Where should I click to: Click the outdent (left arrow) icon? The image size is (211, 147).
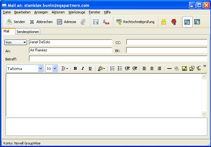tap(127, 69)
